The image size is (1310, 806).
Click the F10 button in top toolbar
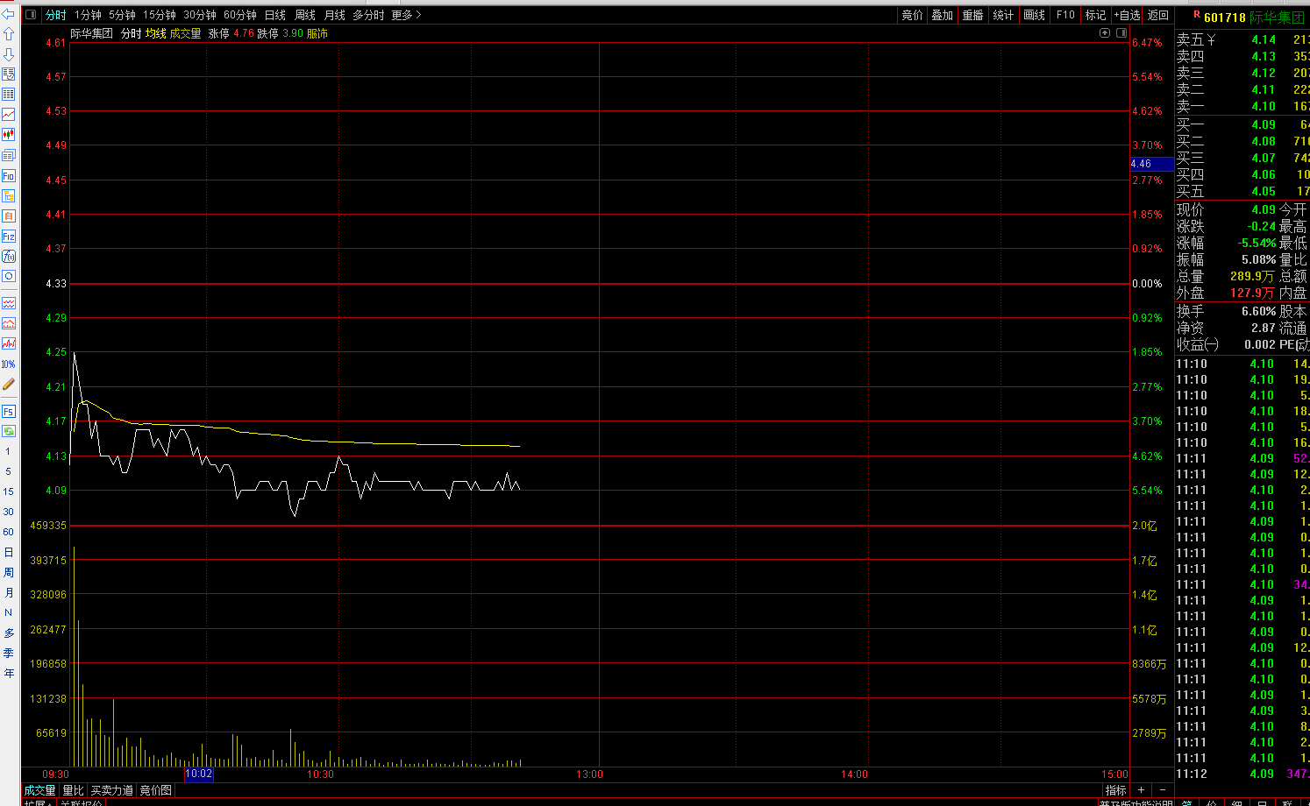pyautogui.click(x=1065, y=15)
